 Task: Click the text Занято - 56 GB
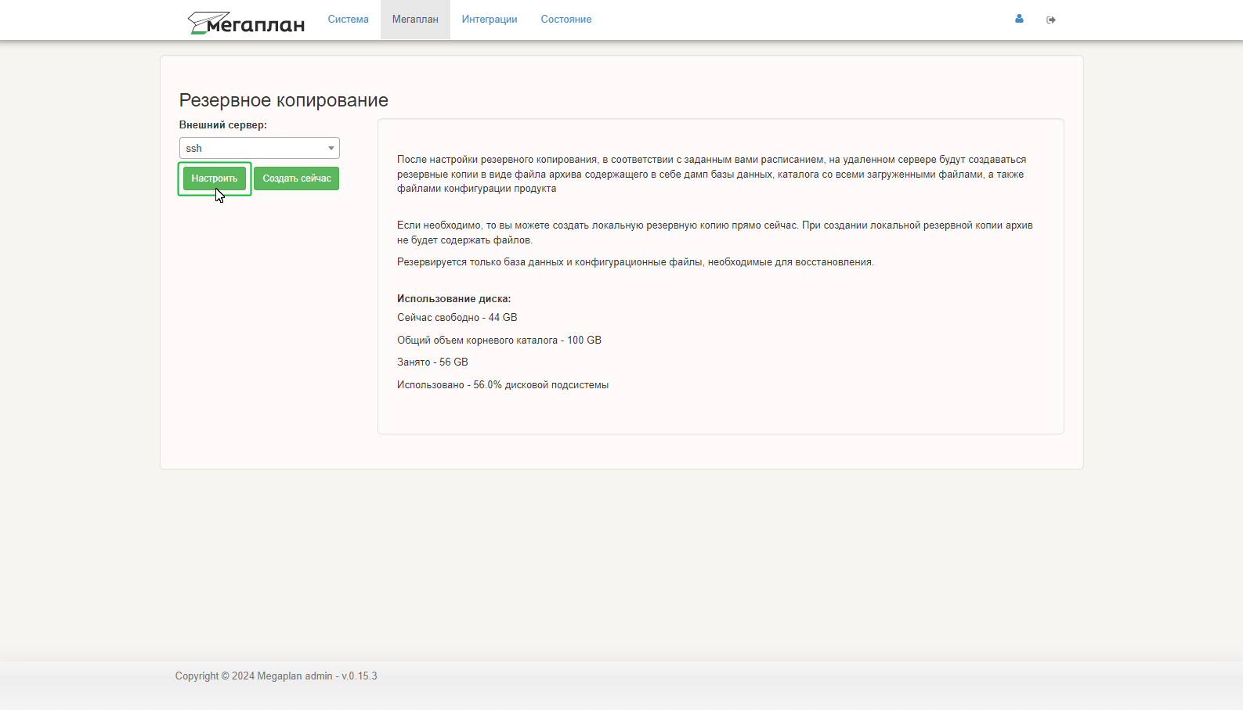[432, 362]
